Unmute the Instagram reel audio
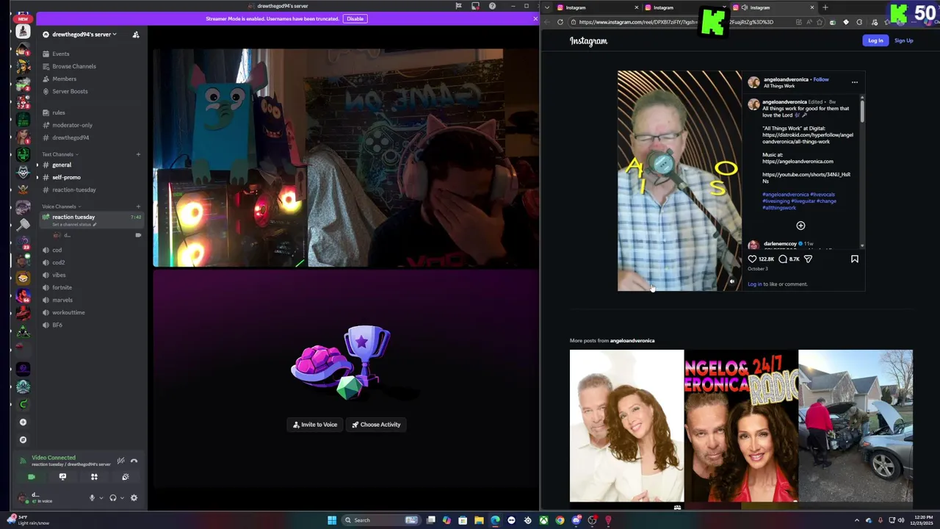 click(731, 281)
